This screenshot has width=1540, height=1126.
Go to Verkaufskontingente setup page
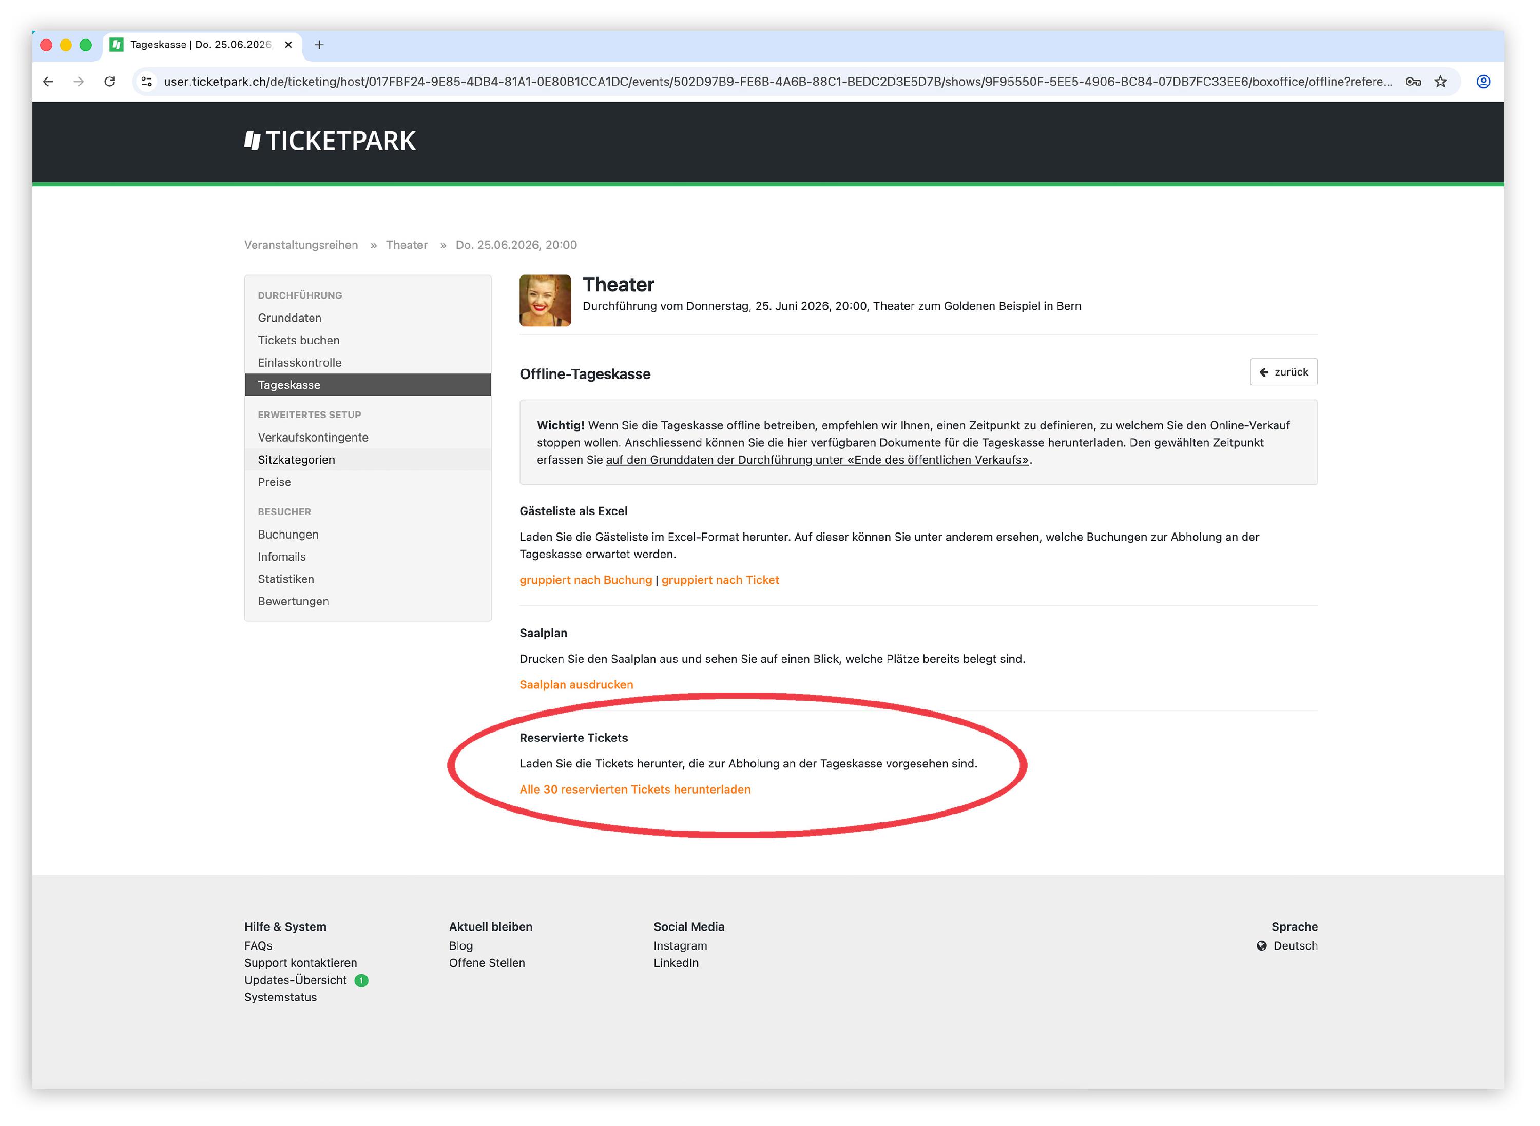(313, 438)
